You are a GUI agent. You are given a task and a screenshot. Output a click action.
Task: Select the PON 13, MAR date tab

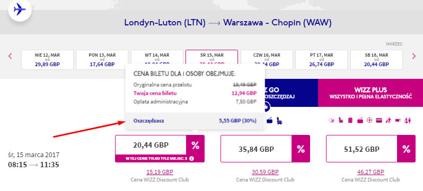point(102,60)
